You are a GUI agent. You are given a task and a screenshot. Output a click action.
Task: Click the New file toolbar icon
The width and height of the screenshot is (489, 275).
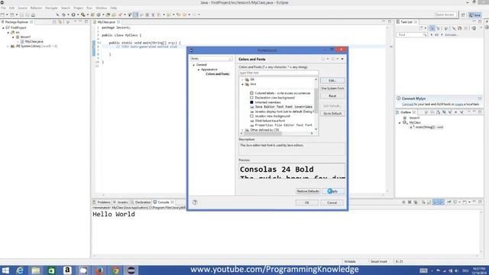pos(2,15)
